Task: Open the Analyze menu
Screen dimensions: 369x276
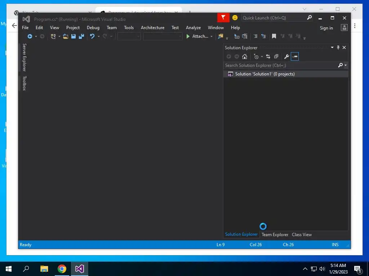Action: click(x=193, y=28)
